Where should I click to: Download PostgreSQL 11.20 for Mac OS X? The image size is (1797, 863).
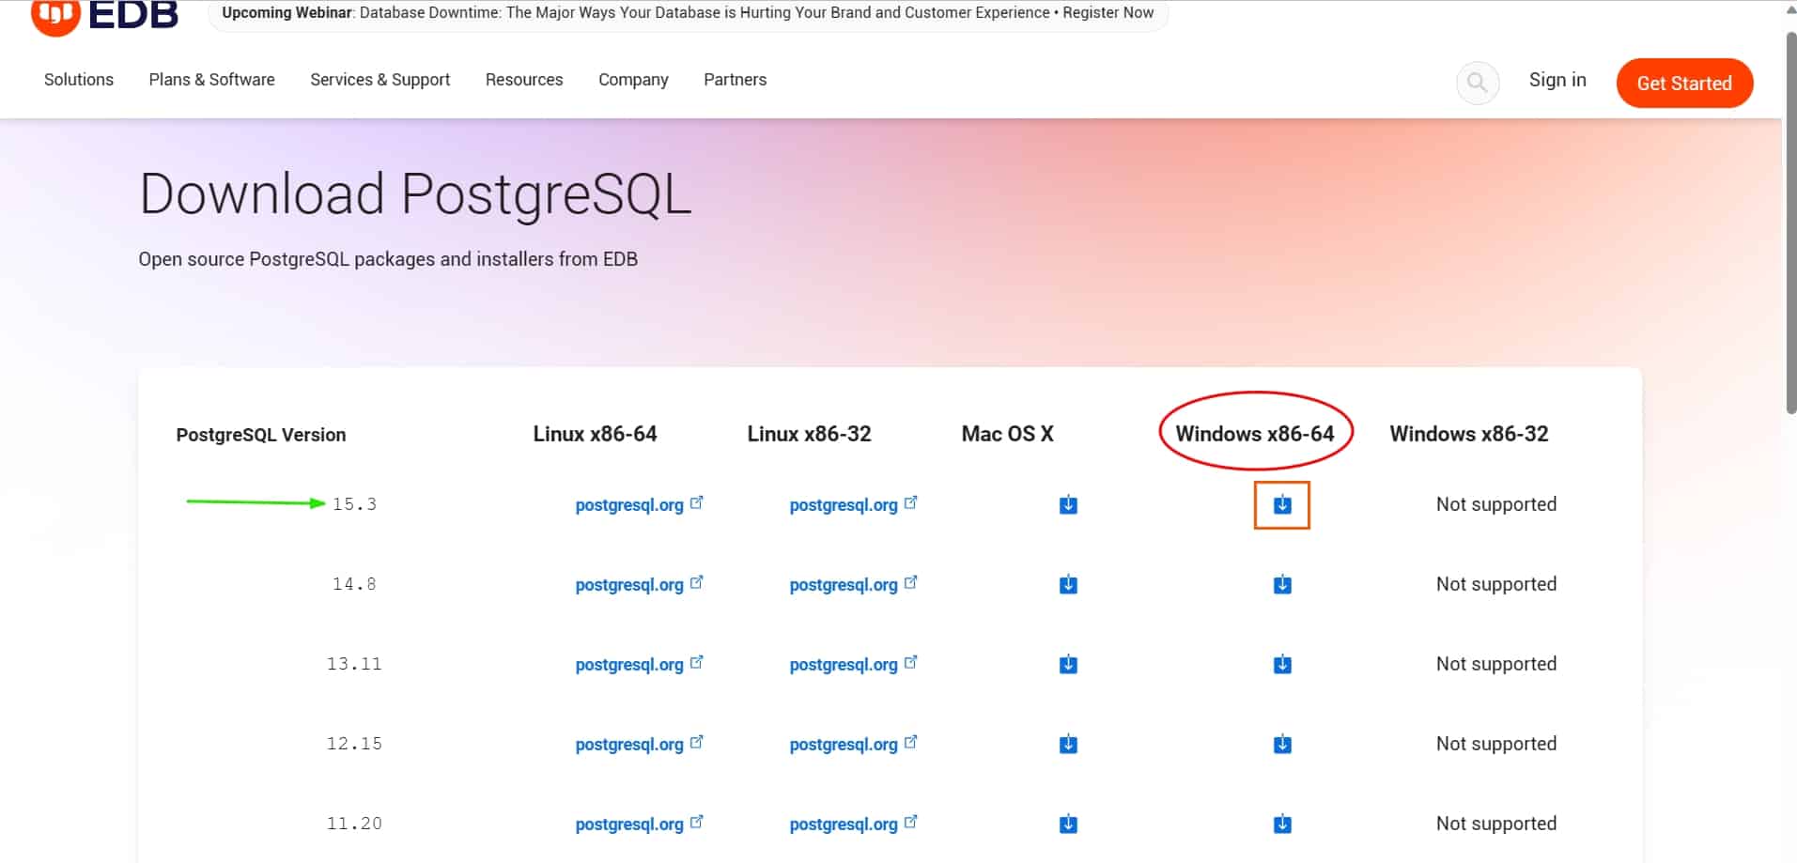click(x=1067, y=824)
